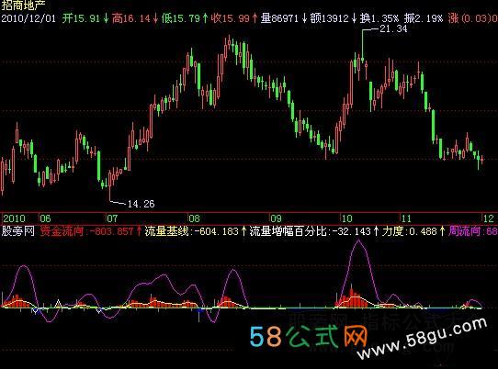Click the 量86971 volume value
Screen dimensions: 498x369
[x=280, y=18]
